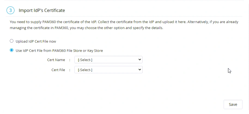Click the "Upload IdP Cert File now" label text

pyautogui.click(x=36, y=42)
